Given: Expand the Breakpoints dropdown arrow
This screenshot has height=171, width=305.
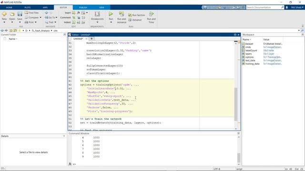Looking at the screenshot, I should tap(97, 22).
